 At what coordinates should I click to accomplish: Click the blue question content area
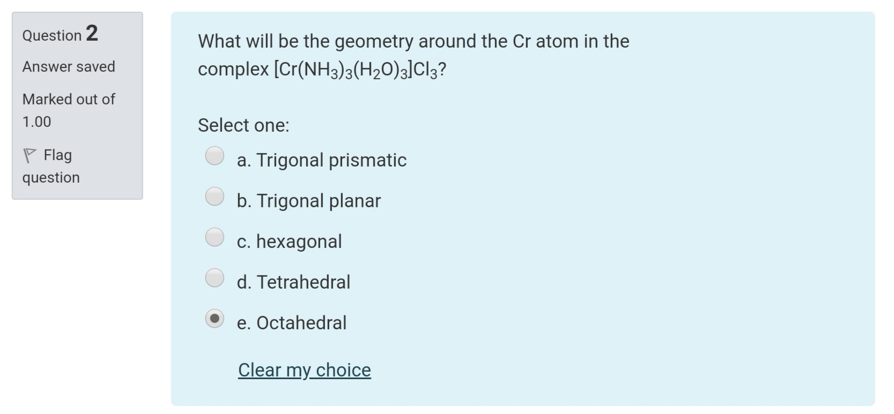[697, 214]
